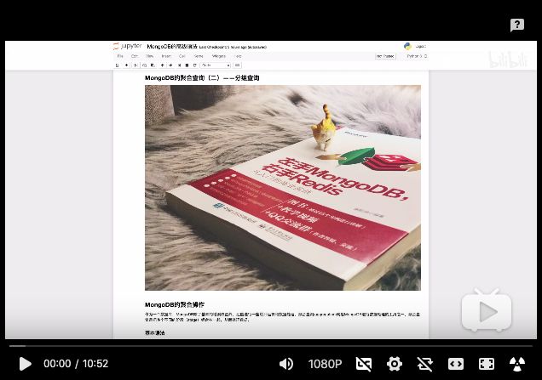Click the restart kernel icon

point(195,65)
